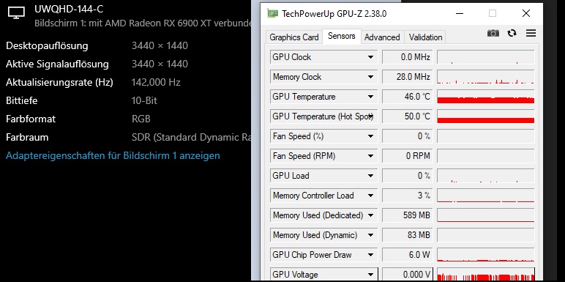Image resolution: width=565 pixels, height=282 pixels.
Task: Open the Fan Speed (%) dropdown
Action: pos(370,136)
